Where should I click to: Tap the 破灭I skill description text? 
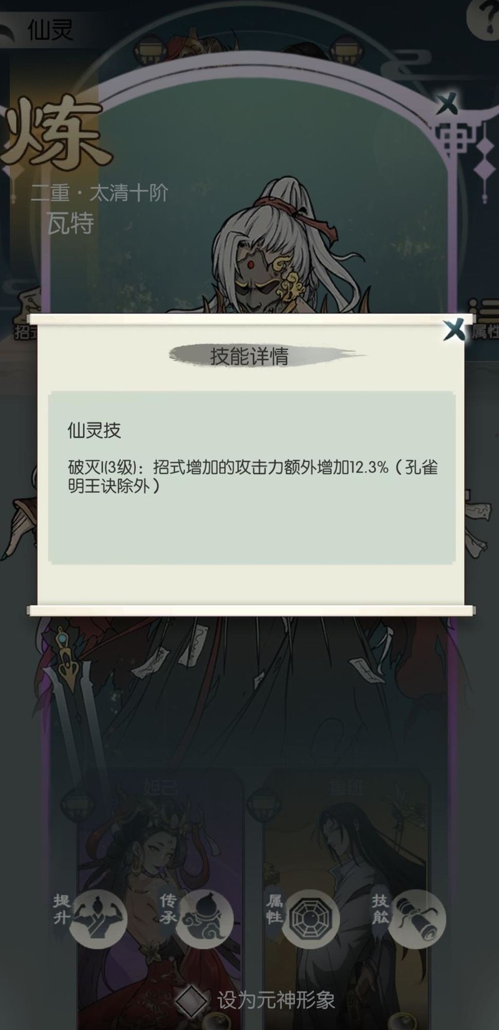tap(253, 476)
